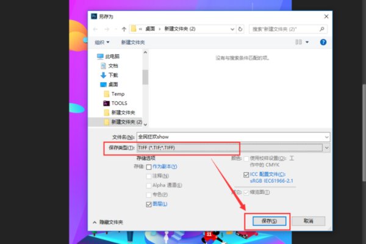Toggle Alpha 通道 checkbox

point(149,185)
